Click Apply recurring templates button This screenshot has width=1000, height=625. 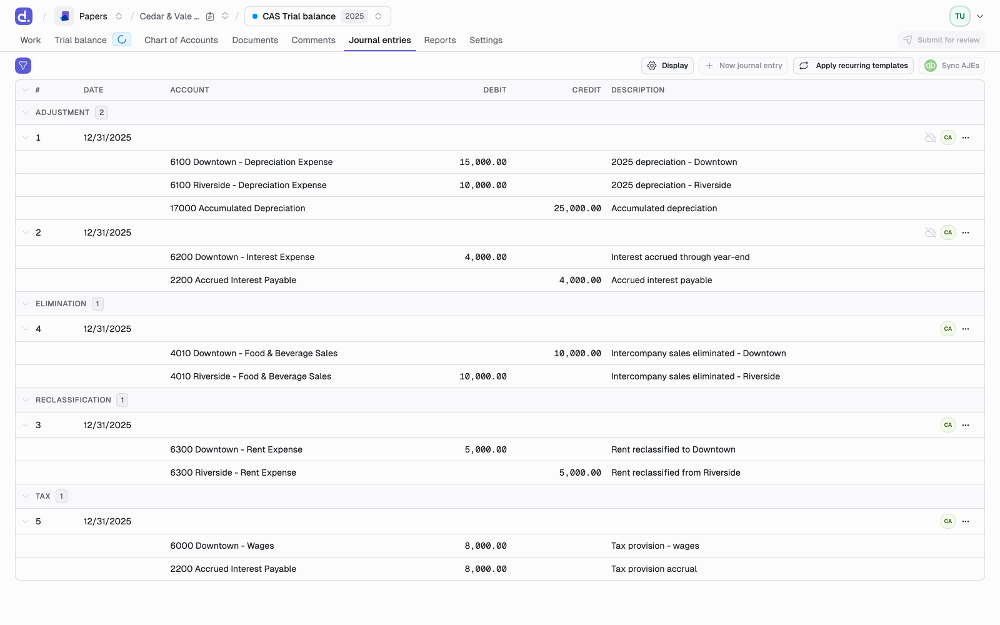click(x=854, y=66)
